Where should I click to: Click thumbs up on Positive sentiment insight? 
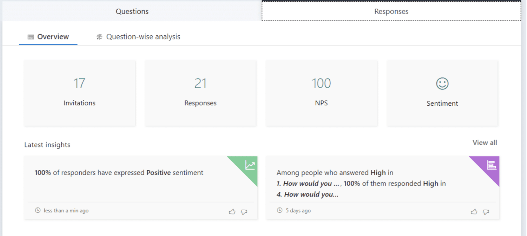(x=232, y=212)
